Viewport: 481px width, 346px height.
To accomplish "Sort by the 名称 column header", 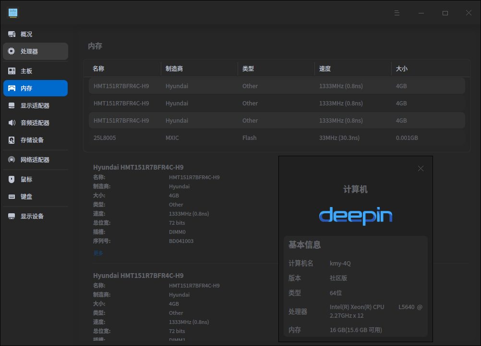I will (98, 69).
